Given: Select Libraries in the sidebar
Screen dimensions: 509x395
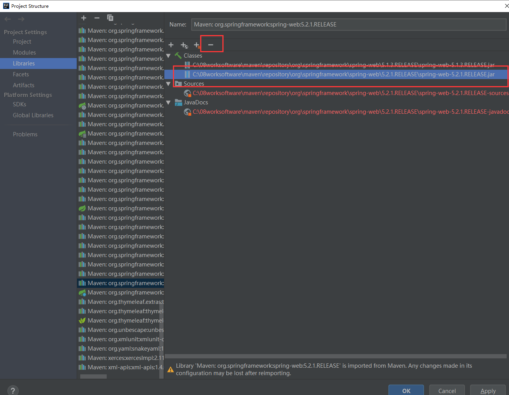Looking at the screenshot, I should (38, 63).
